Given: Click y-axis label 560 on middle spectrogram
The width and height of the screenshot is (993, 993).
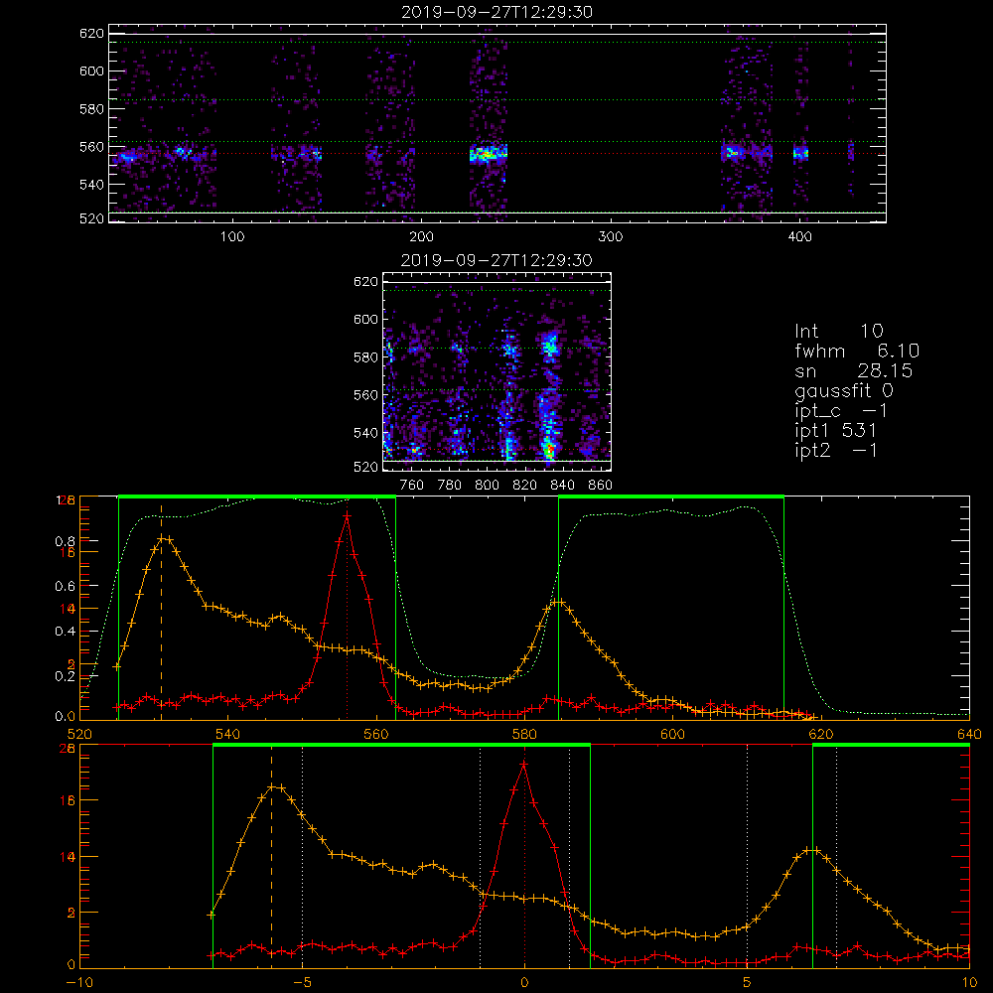Looking at the screenshot, I should (365, 395).
